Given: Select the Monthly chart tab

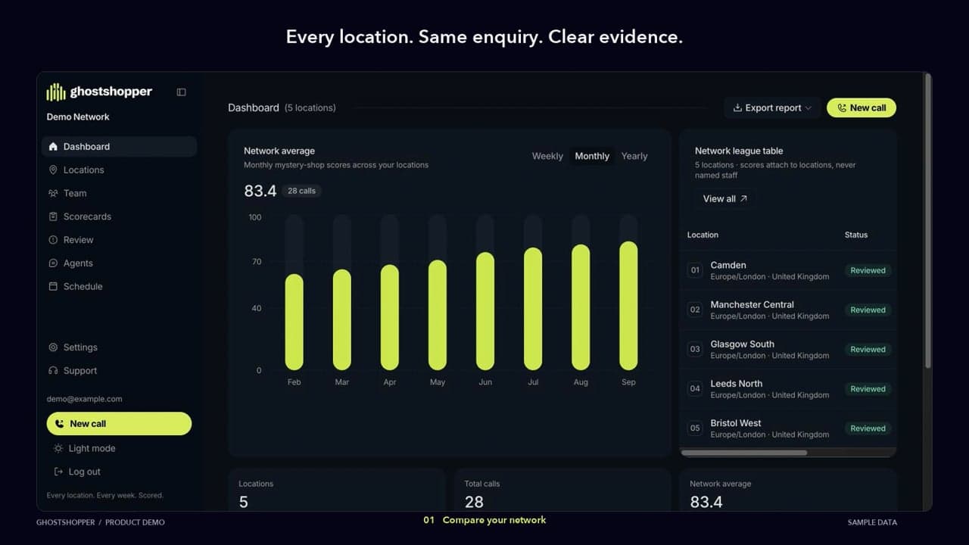Looking at the screenshot, I should click(x=592, y=156).
